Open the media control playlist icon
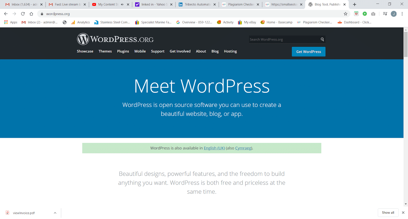Image resolution: width=408 pixels, height=219 pixels. 385,14
